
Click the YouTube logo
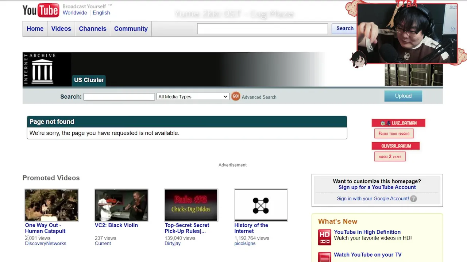(x=40, y=10)
